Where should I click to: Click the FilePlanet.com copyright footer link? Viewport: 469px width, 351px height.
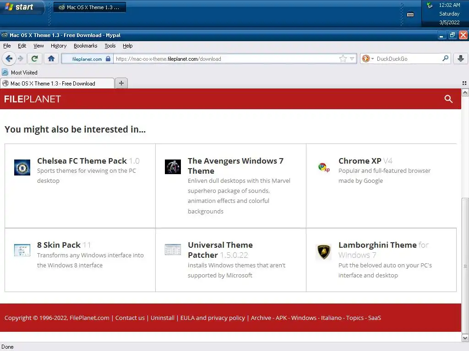89,318
